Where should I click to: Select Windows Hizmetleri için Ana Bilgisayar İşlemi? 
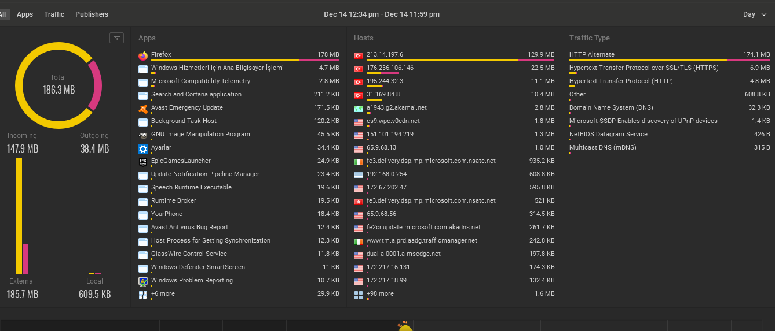click(x=239, y=68)
